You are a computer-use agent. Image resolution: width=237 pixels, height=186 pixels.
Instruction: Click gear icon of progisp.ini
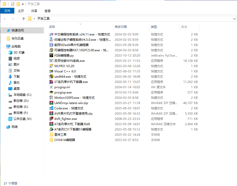pos(51,87)
